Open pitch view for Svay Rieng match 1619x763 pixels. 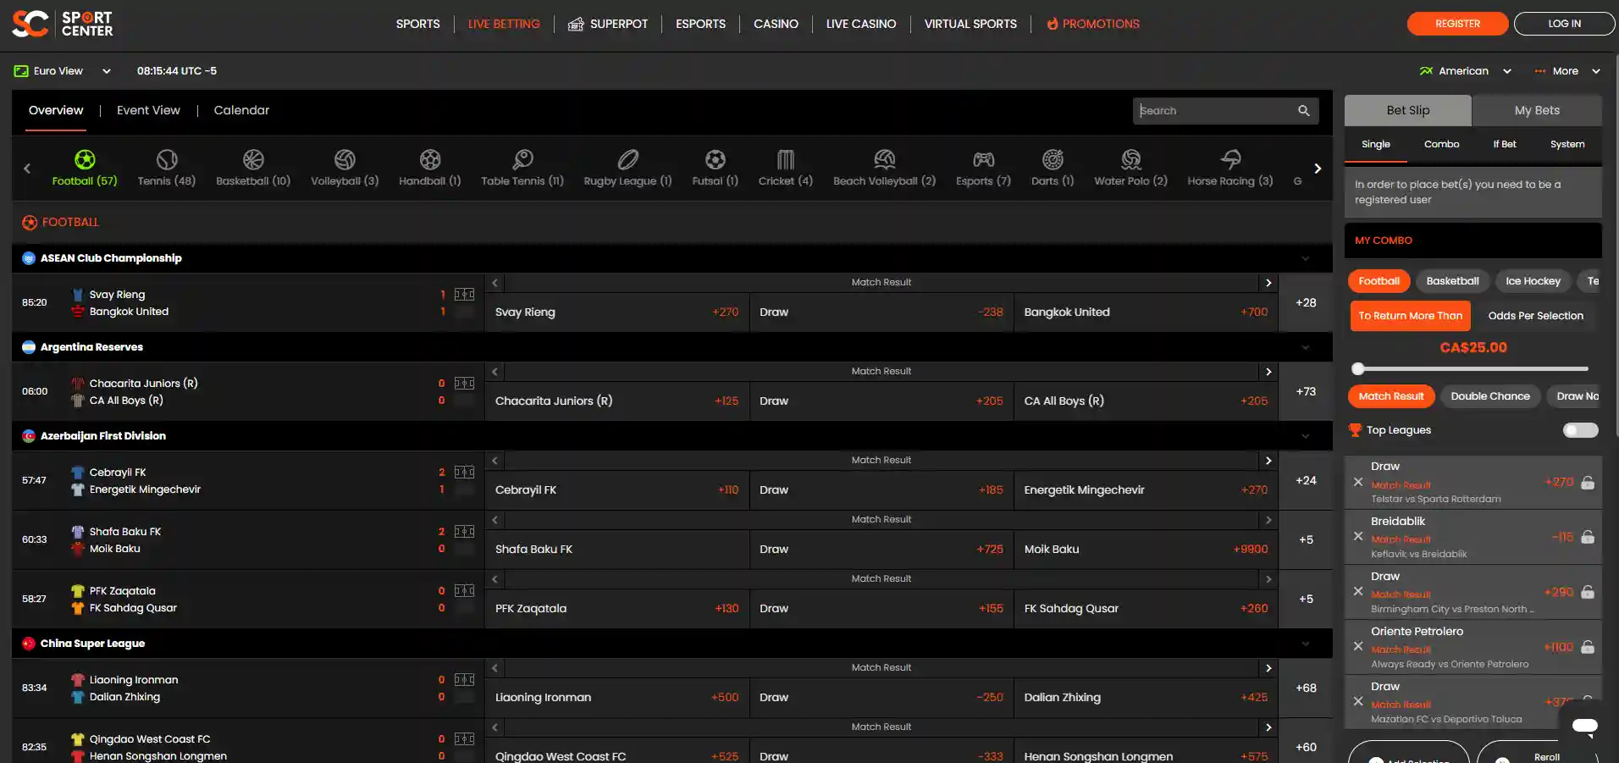point(464,295)
